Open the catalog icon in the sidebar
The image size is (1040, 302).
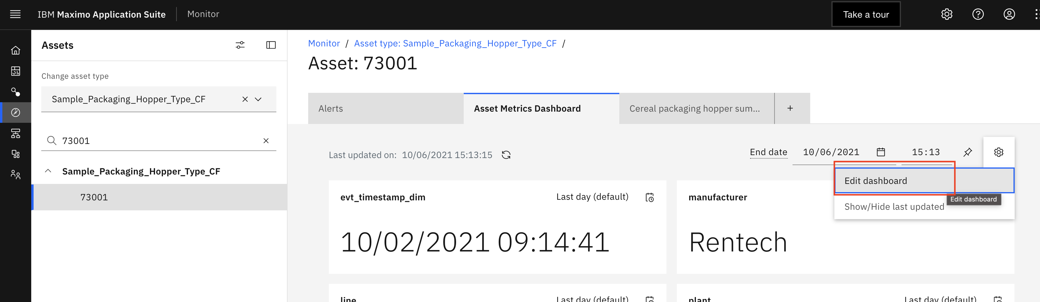pos(15,154)
